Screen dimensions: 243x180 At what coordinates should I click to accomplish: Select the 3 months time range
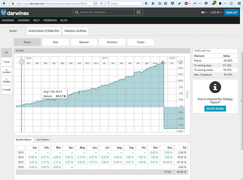[x=6, y=80]
